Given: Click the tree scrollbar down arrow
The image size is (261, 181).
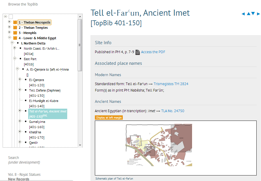Looking at the screenshot, I should 80,145.
